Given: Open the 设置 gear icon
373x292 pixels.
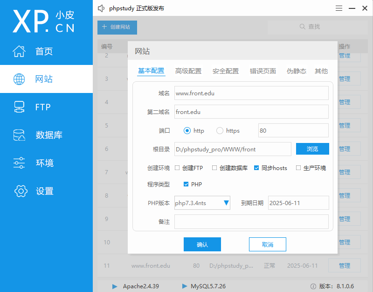Looking at the screenshot, I should 21,191.
